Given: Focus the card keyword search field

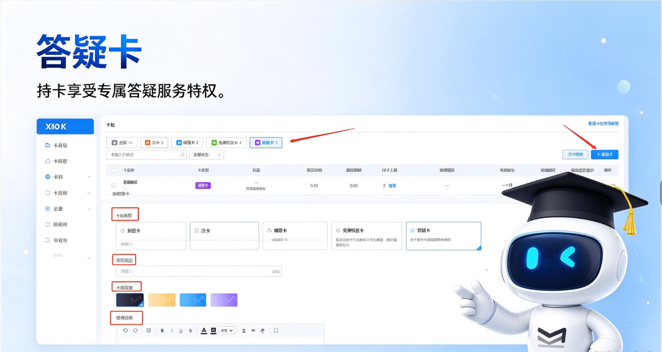Looking at the screenshot, I should click(x=146, y=155).
